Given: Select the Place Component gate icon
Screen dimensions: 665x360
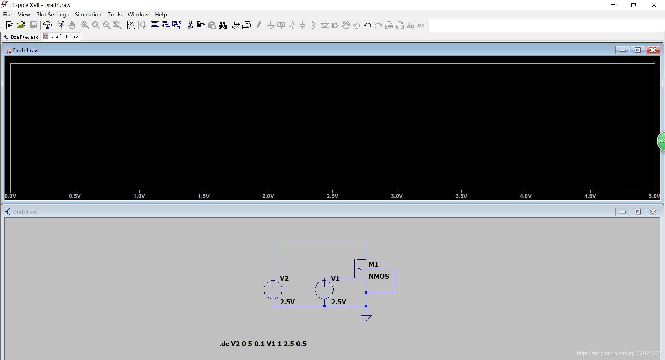Looking at the screenshot, I should [x=335, y=25].
